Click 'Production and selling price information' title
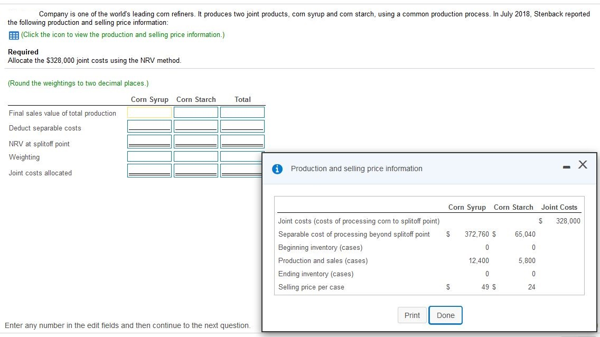Image resolution: width=600 pixels, height=337 pixels. [357, 168]
